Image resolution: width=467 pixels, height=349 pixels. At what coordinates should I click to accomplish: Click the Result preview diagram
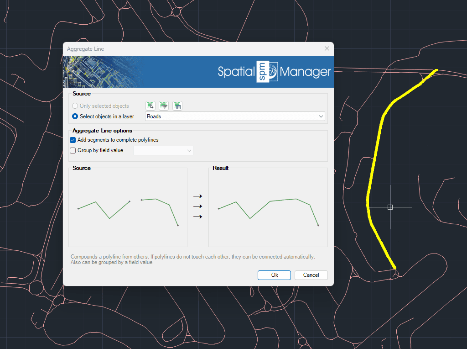[268, 207]
